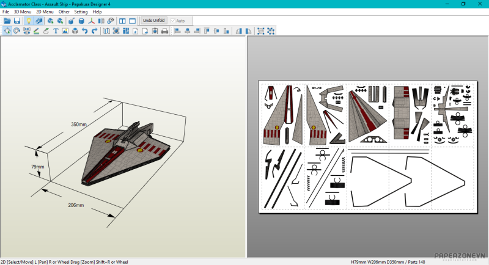Image resolution: width=489 pixels, height=265 pixels.
Task: Click the Other menu item
Action: point(64,12)
